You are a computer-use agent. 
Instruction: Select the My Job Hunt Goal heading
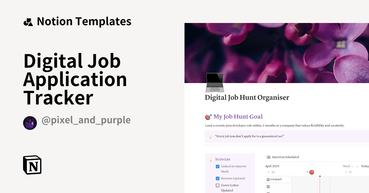(x=238, y=117)
